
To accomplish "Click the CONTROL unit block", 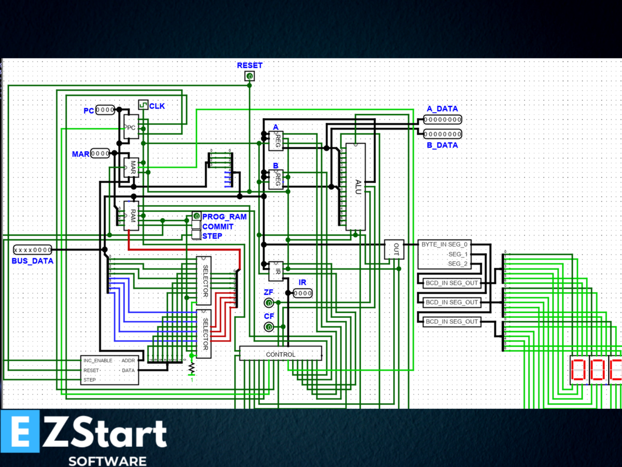I will (x=281, y=354).
